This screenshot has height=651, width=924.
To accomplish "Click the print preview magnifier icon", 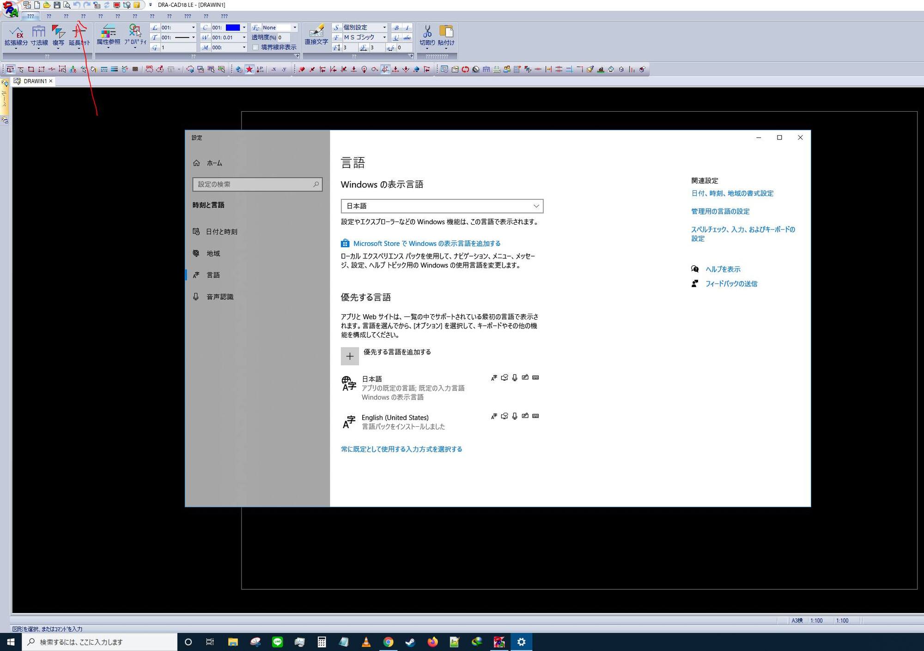I will [67, 5].
